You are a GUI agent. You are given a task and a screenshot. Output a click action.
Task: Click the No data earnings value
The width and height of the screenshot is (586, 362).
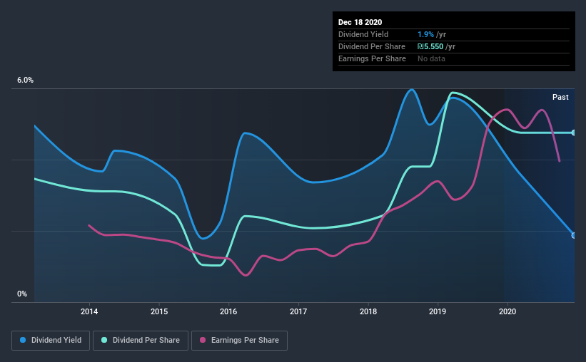tap(431, 58)
